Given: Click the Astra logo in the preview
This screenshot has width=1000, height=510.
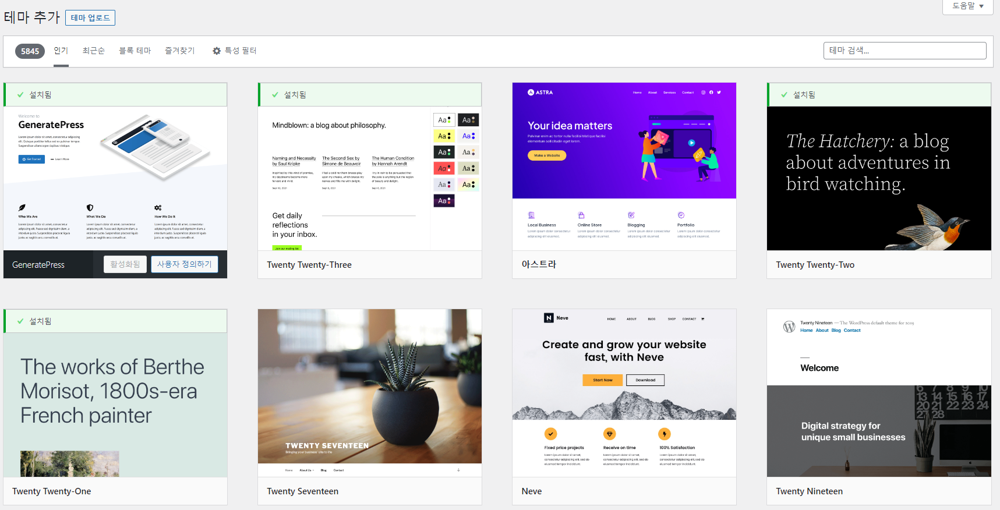Looking at the screenshot, I should coord(540,92).
